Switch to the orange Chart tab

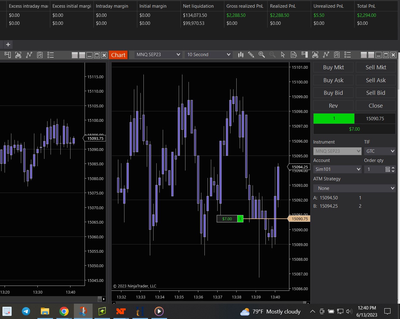click(x=118, y=55)
